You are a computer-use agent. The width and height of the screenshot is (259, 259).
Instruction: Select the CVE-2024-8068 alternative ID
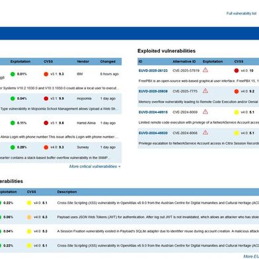tap(185, 133)
